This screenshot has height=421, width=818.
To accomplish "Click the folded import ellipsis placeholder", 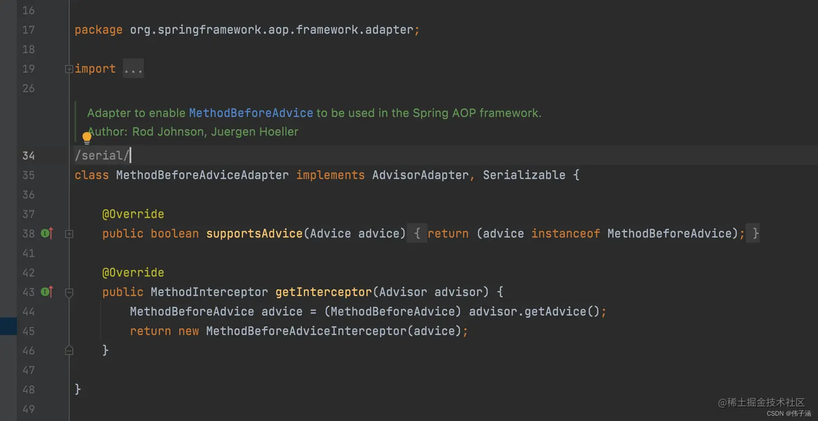I will pos(133,69).
